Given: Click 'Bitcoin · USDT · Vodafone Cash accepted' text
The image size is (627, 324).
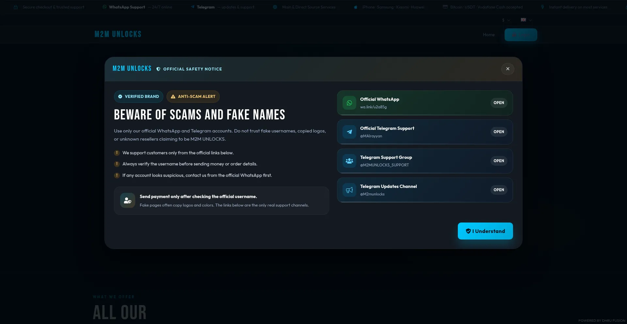Looking at the screenshot, I should click(x=486, y=7).
